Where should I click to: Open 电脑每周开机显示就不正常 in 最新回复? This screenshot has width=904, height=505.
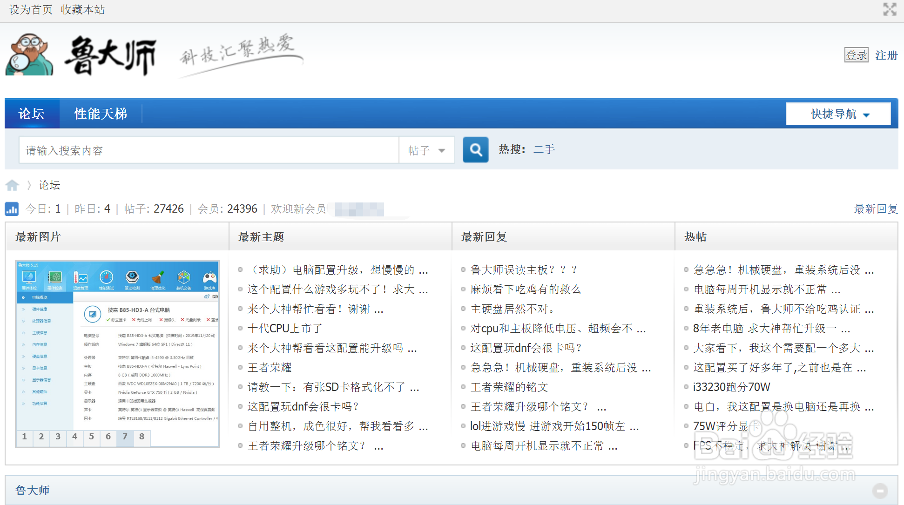(x=544, y=446)
